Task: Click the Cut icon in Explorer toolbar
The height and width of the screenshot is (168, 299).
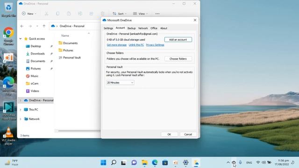Action: point(46,14)
